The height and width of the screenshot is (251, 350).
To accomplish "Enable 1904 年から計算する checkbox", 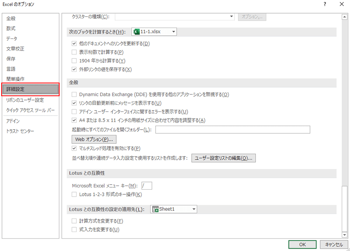I will (x=74, y=61).
